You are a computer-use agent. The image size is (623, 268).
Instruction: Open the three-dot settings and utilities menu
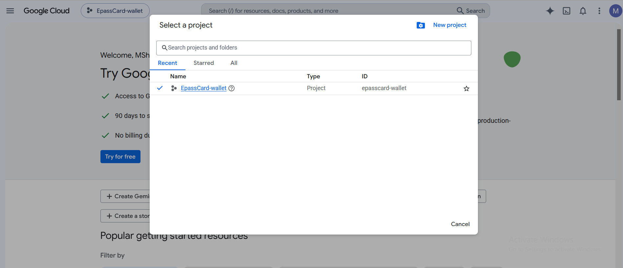point(599,11)
